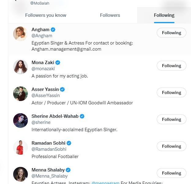Open the @sherine handle link
The image size is (191, 184).
click(x=41, y=122)
